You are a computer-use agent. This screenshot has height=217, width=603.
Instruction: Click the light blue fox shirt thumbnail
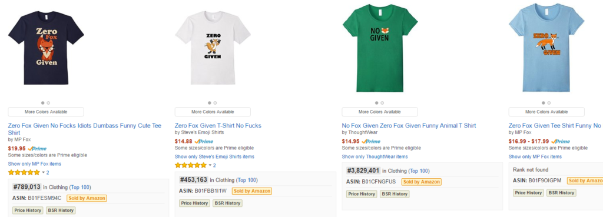coord(546,48)
